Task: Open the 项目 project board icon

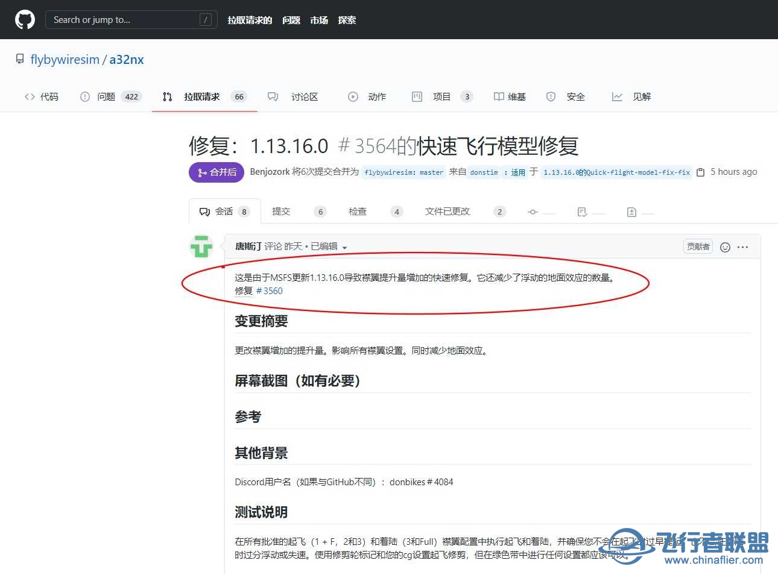Action: point(417,96)
